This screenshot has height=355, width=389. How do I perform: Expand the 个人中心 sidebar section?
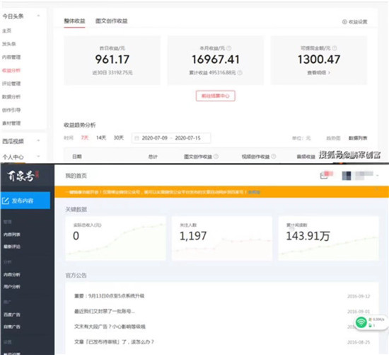(38, 157)
